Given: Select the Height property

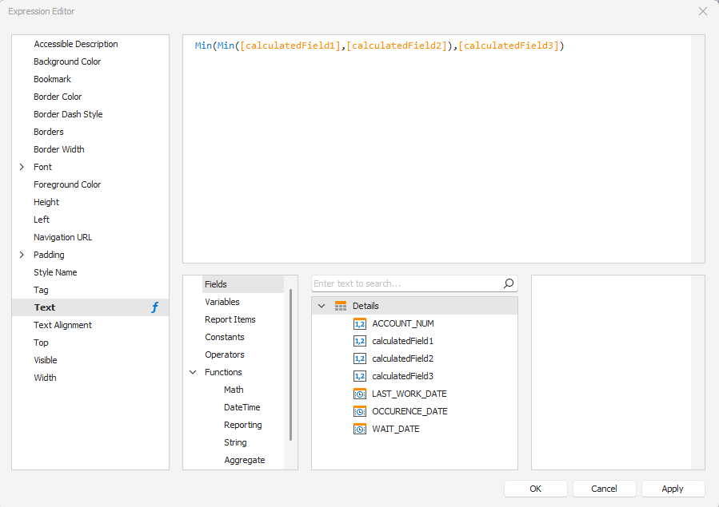Looking at the screenshot, I should pos(46,202).
